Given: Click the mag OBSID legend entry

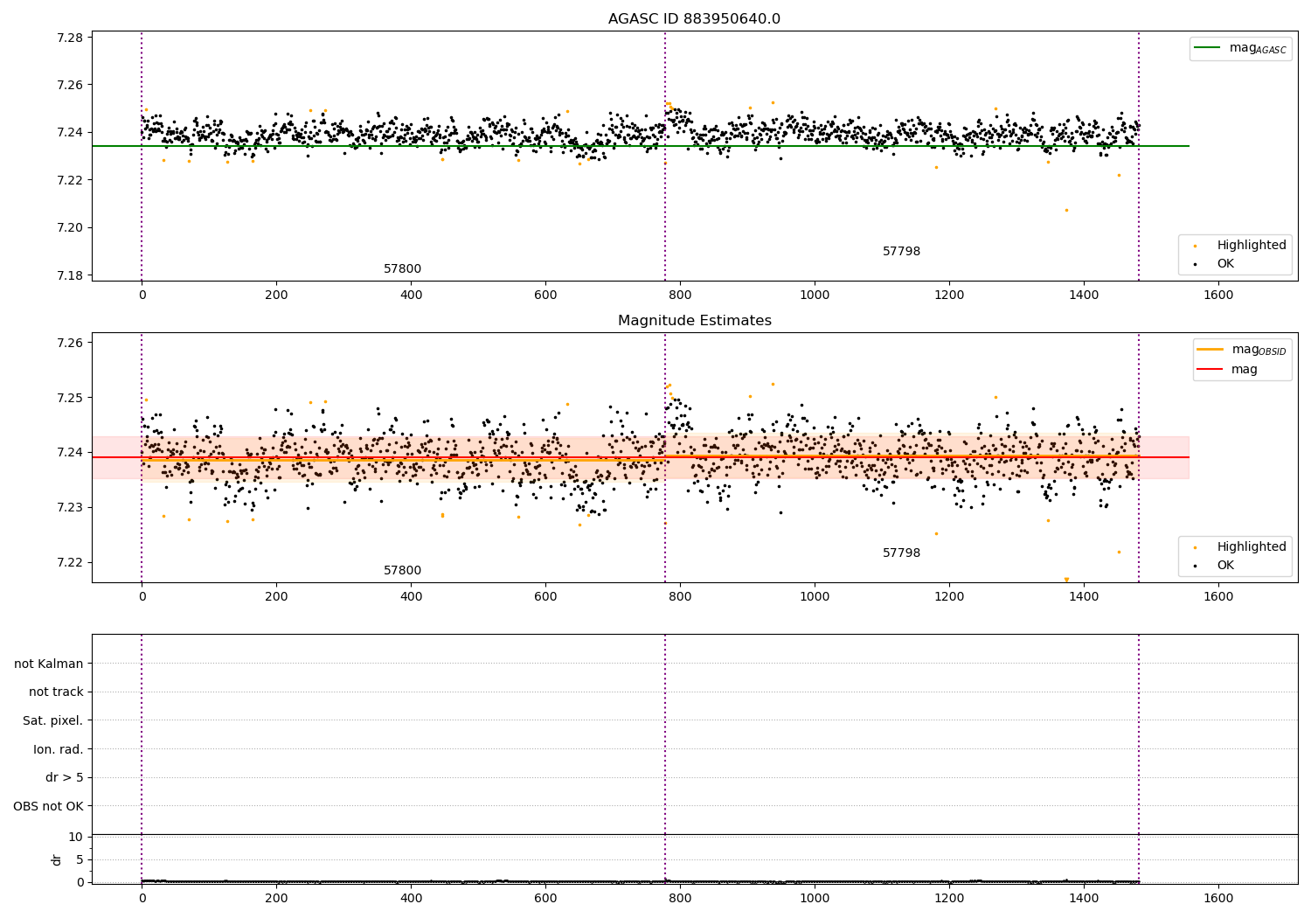Looking at the screenshot, I should [1242, 350].
